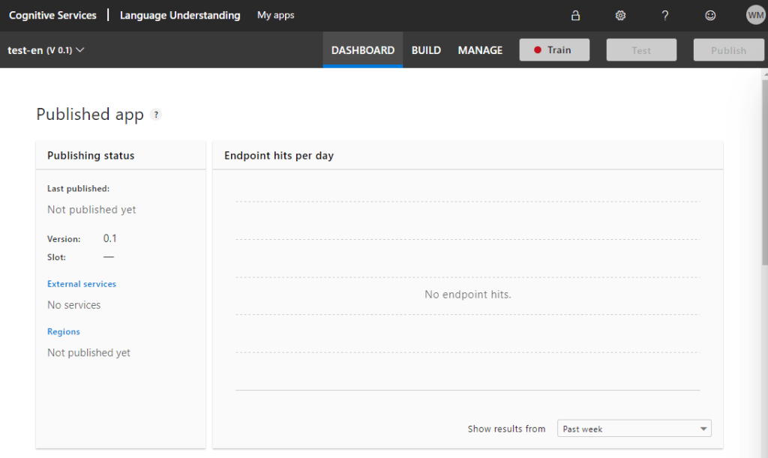Open the Past week results dropdown
This screenshot has height=458, width=768.
click(634, 429)
